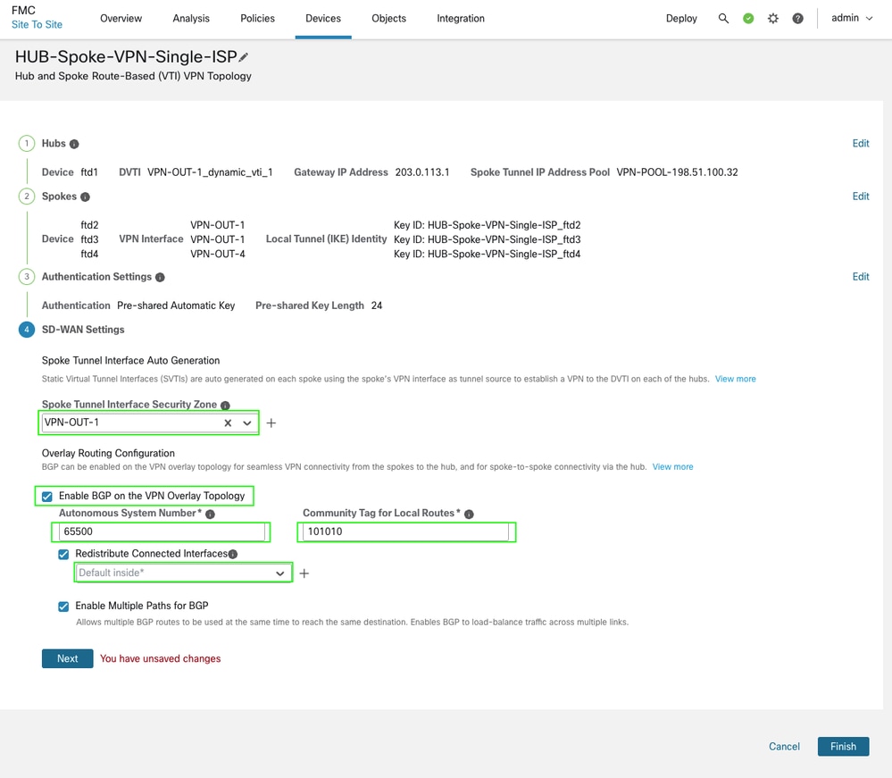Open the Policies menu
The width and height of the screenshot is (892, 778).
pos(257,18)
